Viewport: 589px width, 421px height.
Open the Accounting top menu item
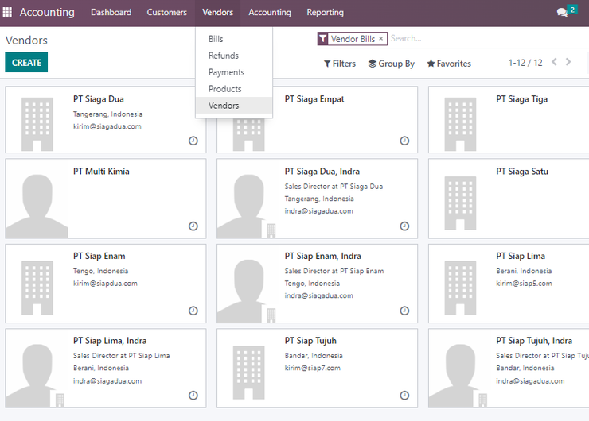tap(270, 13)
